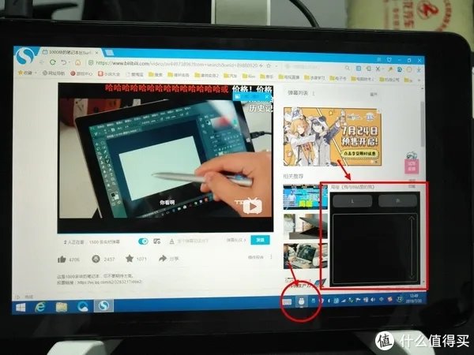Open the 电子书 bookmark folder
The image size is (474, 355).
pyautogui.click(x=338, y=78)
